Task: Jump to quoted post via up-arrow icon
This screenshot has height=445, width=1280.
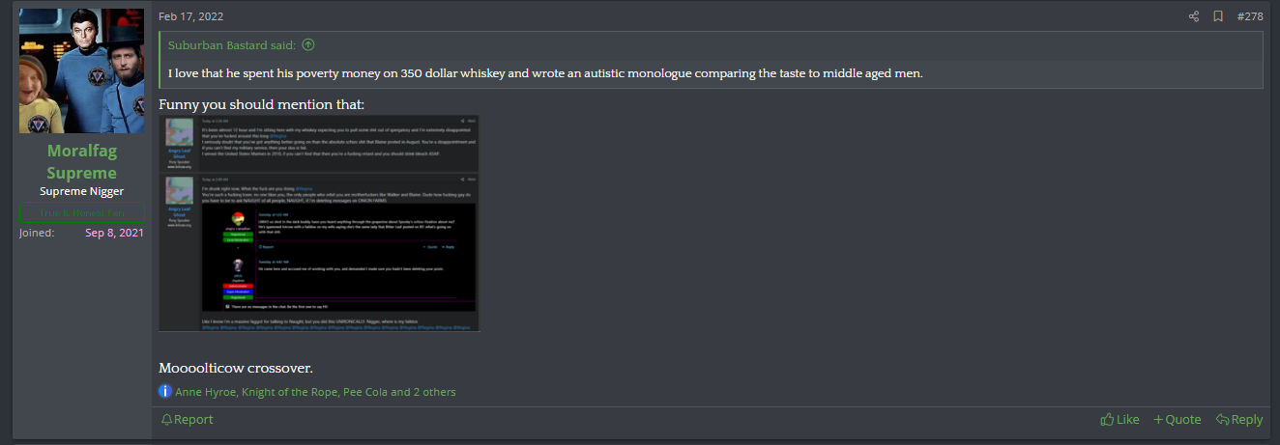Action: (308, 45)
